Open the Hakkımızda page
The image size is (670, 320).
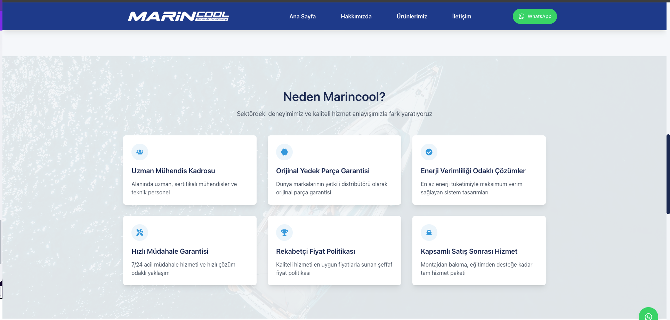pyautogui.click(x=356, y=16)
